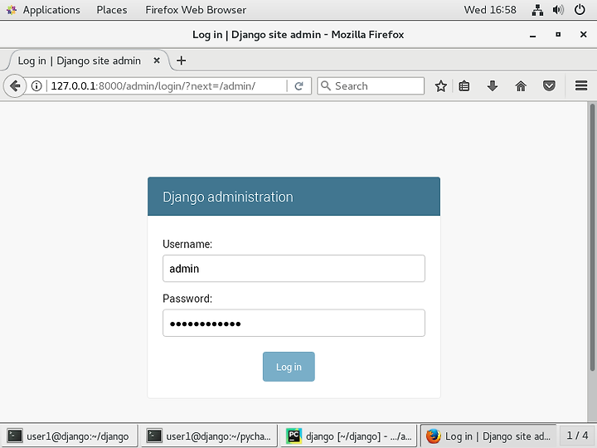Open the bookmarks list icon

[x=464, y=85]
